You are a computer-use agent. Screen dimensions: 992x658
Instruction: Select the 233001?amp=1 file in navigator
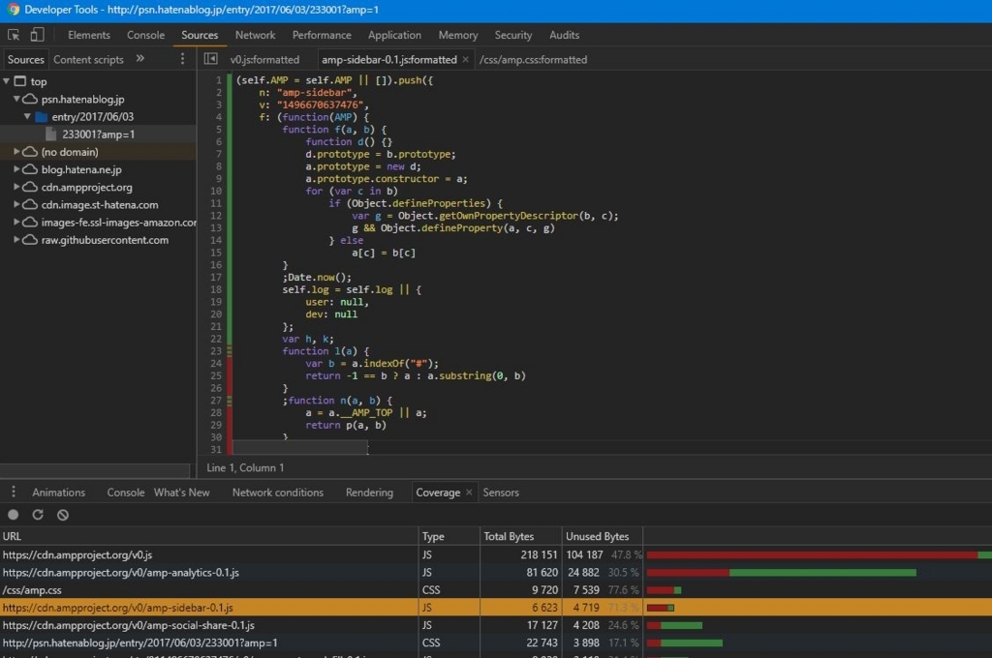pos(98,135)
